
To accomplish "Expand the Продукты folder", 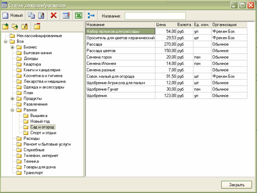I will click(12, 99).
